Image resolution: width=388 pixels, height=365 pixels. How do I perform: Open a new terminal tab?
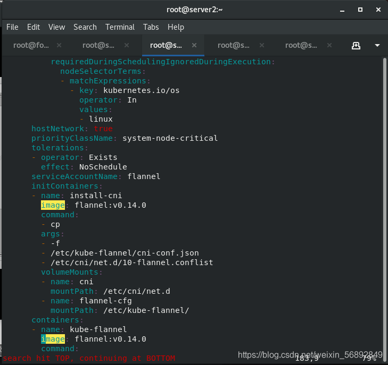[356, 46]
